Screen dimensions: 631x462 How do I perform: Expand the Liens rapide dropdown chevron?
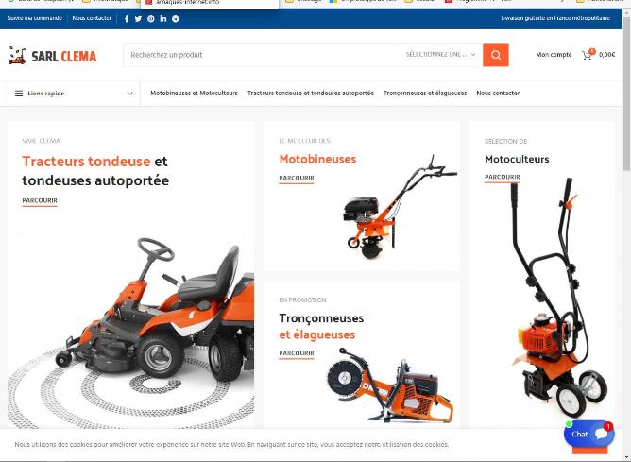click(x=129, y=94)
